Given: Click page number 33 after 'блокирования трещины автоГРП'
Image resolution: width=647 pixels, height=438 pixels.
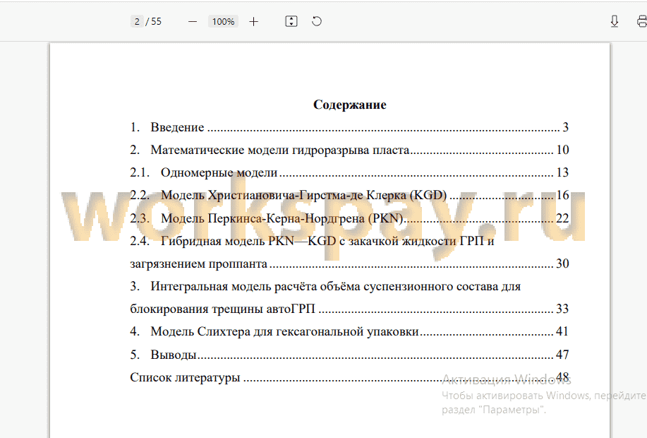Looking at the screenshot, I should coord(562,309).
